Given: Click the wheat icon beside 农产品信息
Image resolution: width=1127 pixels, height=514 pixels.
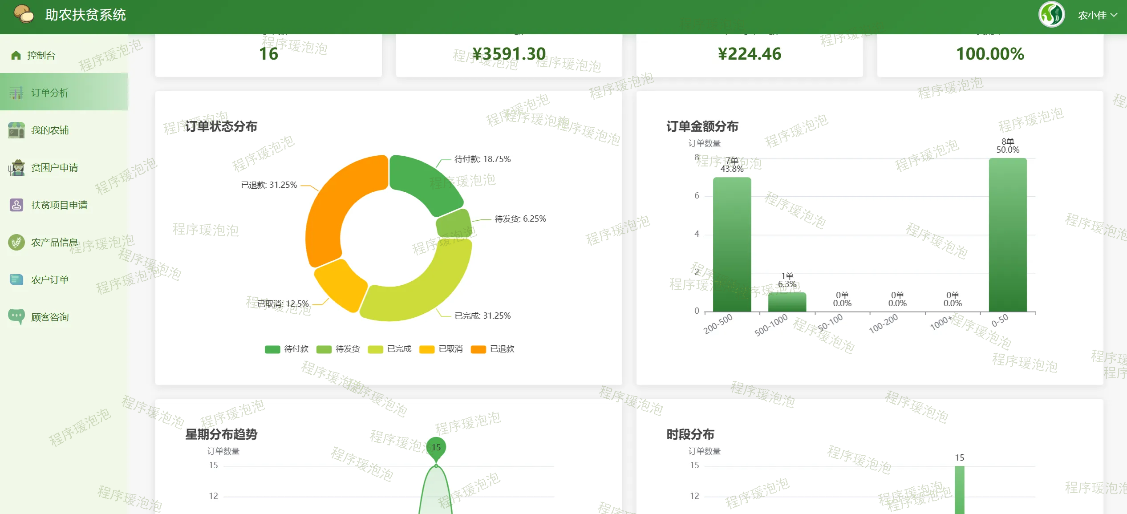Looking at the screenshot, I should [x=16, y=242].
